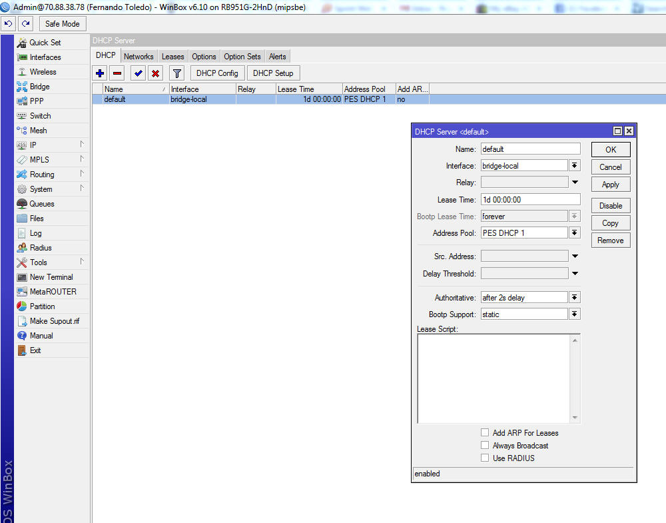The height and width of the screenshot is (523, 666).
Task: Open Queues in the sidebar
Action: coord(52,204)
